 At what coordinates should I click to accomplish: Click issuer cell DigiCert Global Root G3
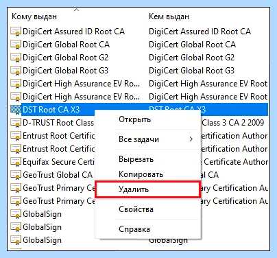pos(191,71)
